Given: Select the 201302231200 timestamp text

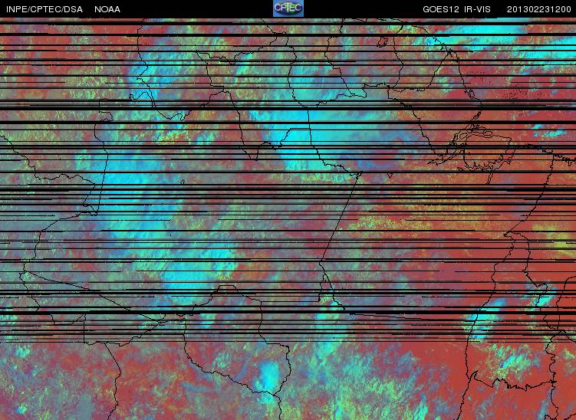Looking at the screenshot, I should [x=539, y=9].
